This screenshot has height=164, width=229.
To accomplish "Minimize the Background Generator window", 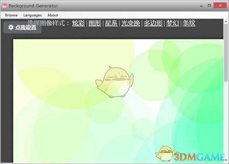I will coord(201,6).
